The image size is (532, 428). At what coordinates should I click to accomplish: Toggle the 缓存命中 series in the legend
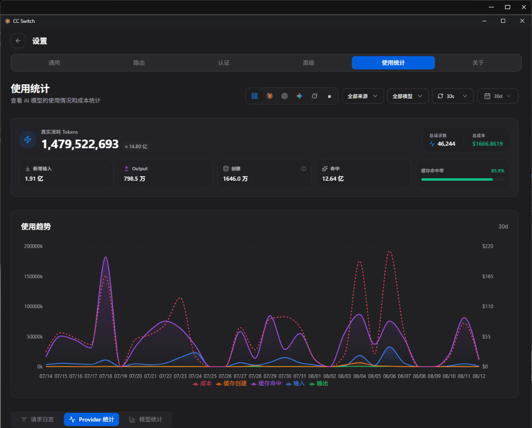[x=266, y=383]
